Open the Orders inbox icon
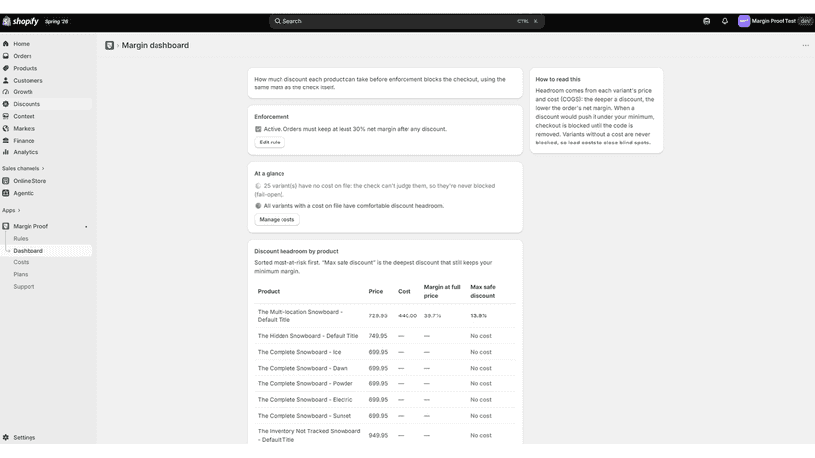 [x=6, y=56]
